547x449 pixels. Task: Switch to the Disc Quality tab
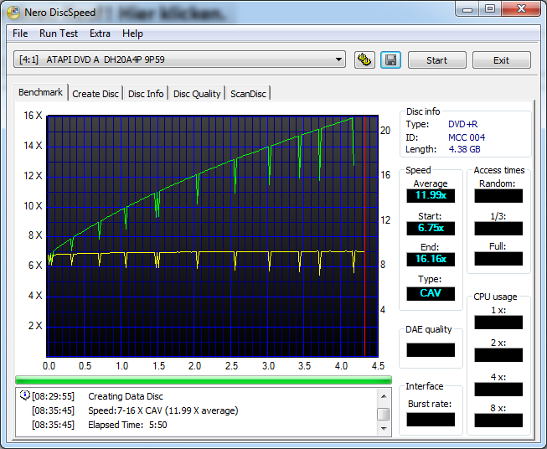[197, 94]
